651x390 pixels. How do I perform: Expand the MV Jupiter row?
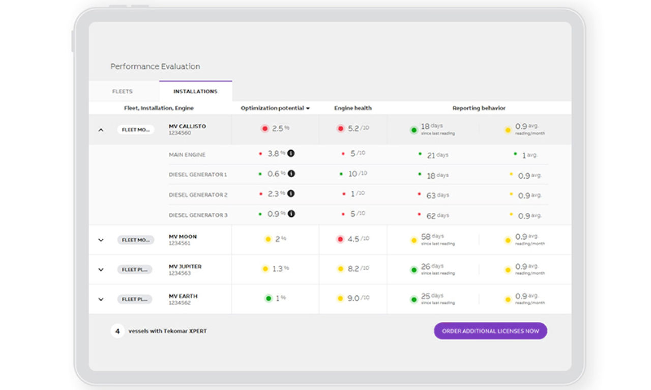101,269
